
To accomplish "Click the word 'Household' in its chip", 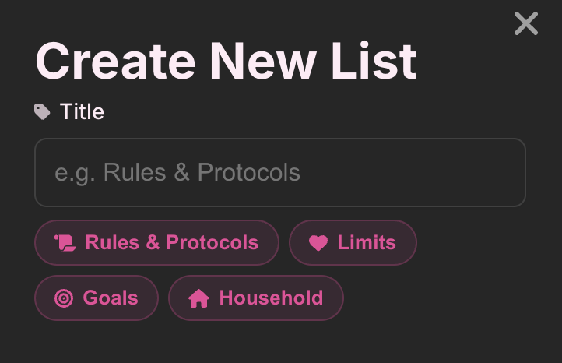I will [271, 298].
